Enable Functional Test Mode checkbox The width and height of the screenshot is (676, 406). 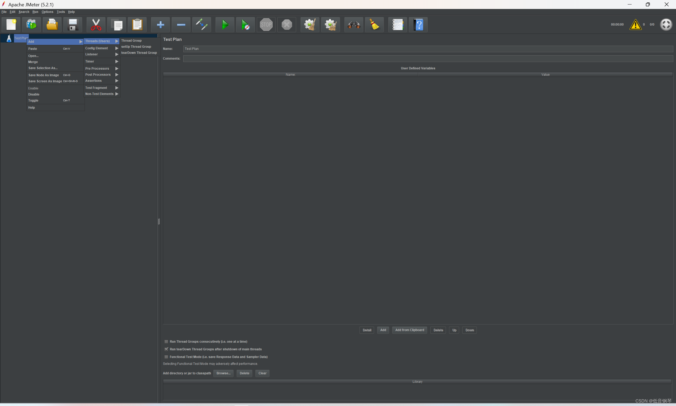[166, 357]
